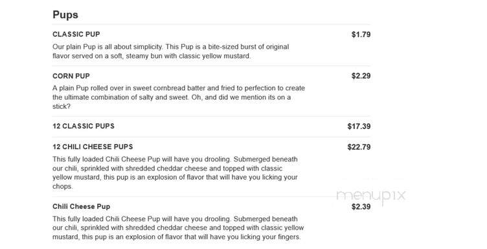Select the 12 CLASSIC PUPS item
Image resolution: width=487 pixels, height=249 pixels.
(x=84, y=126)
